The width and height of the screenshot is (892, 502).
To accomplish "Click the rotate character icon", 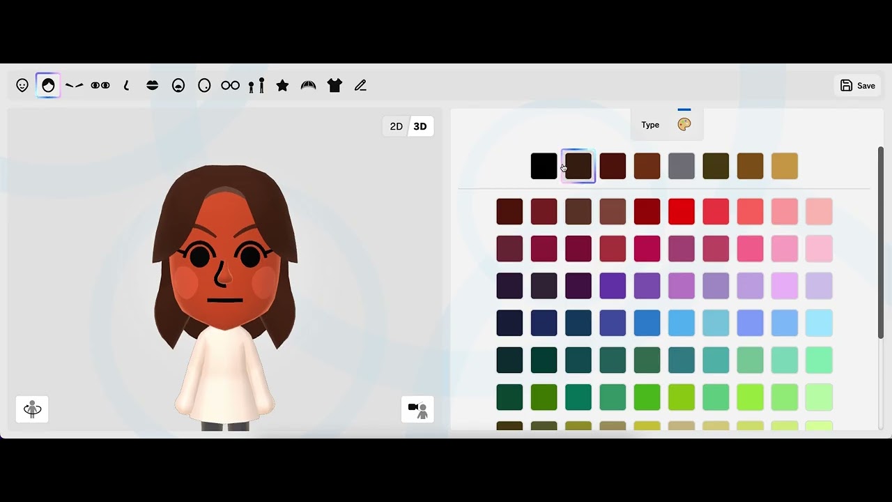I will point(32,409).
